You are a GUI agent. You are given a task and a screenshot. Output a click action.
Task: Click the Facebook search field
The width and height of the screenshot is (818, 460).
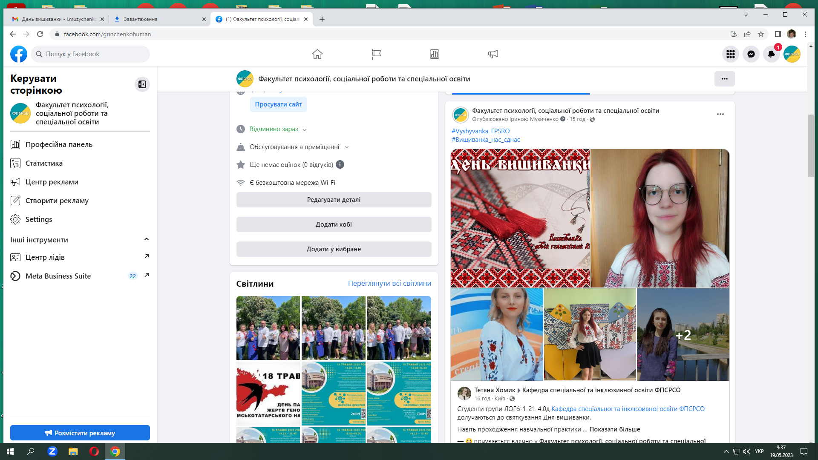90,54
